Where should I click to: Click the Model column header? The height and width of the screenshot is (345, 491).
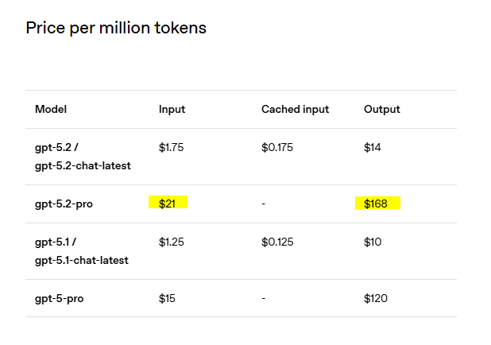51,109
